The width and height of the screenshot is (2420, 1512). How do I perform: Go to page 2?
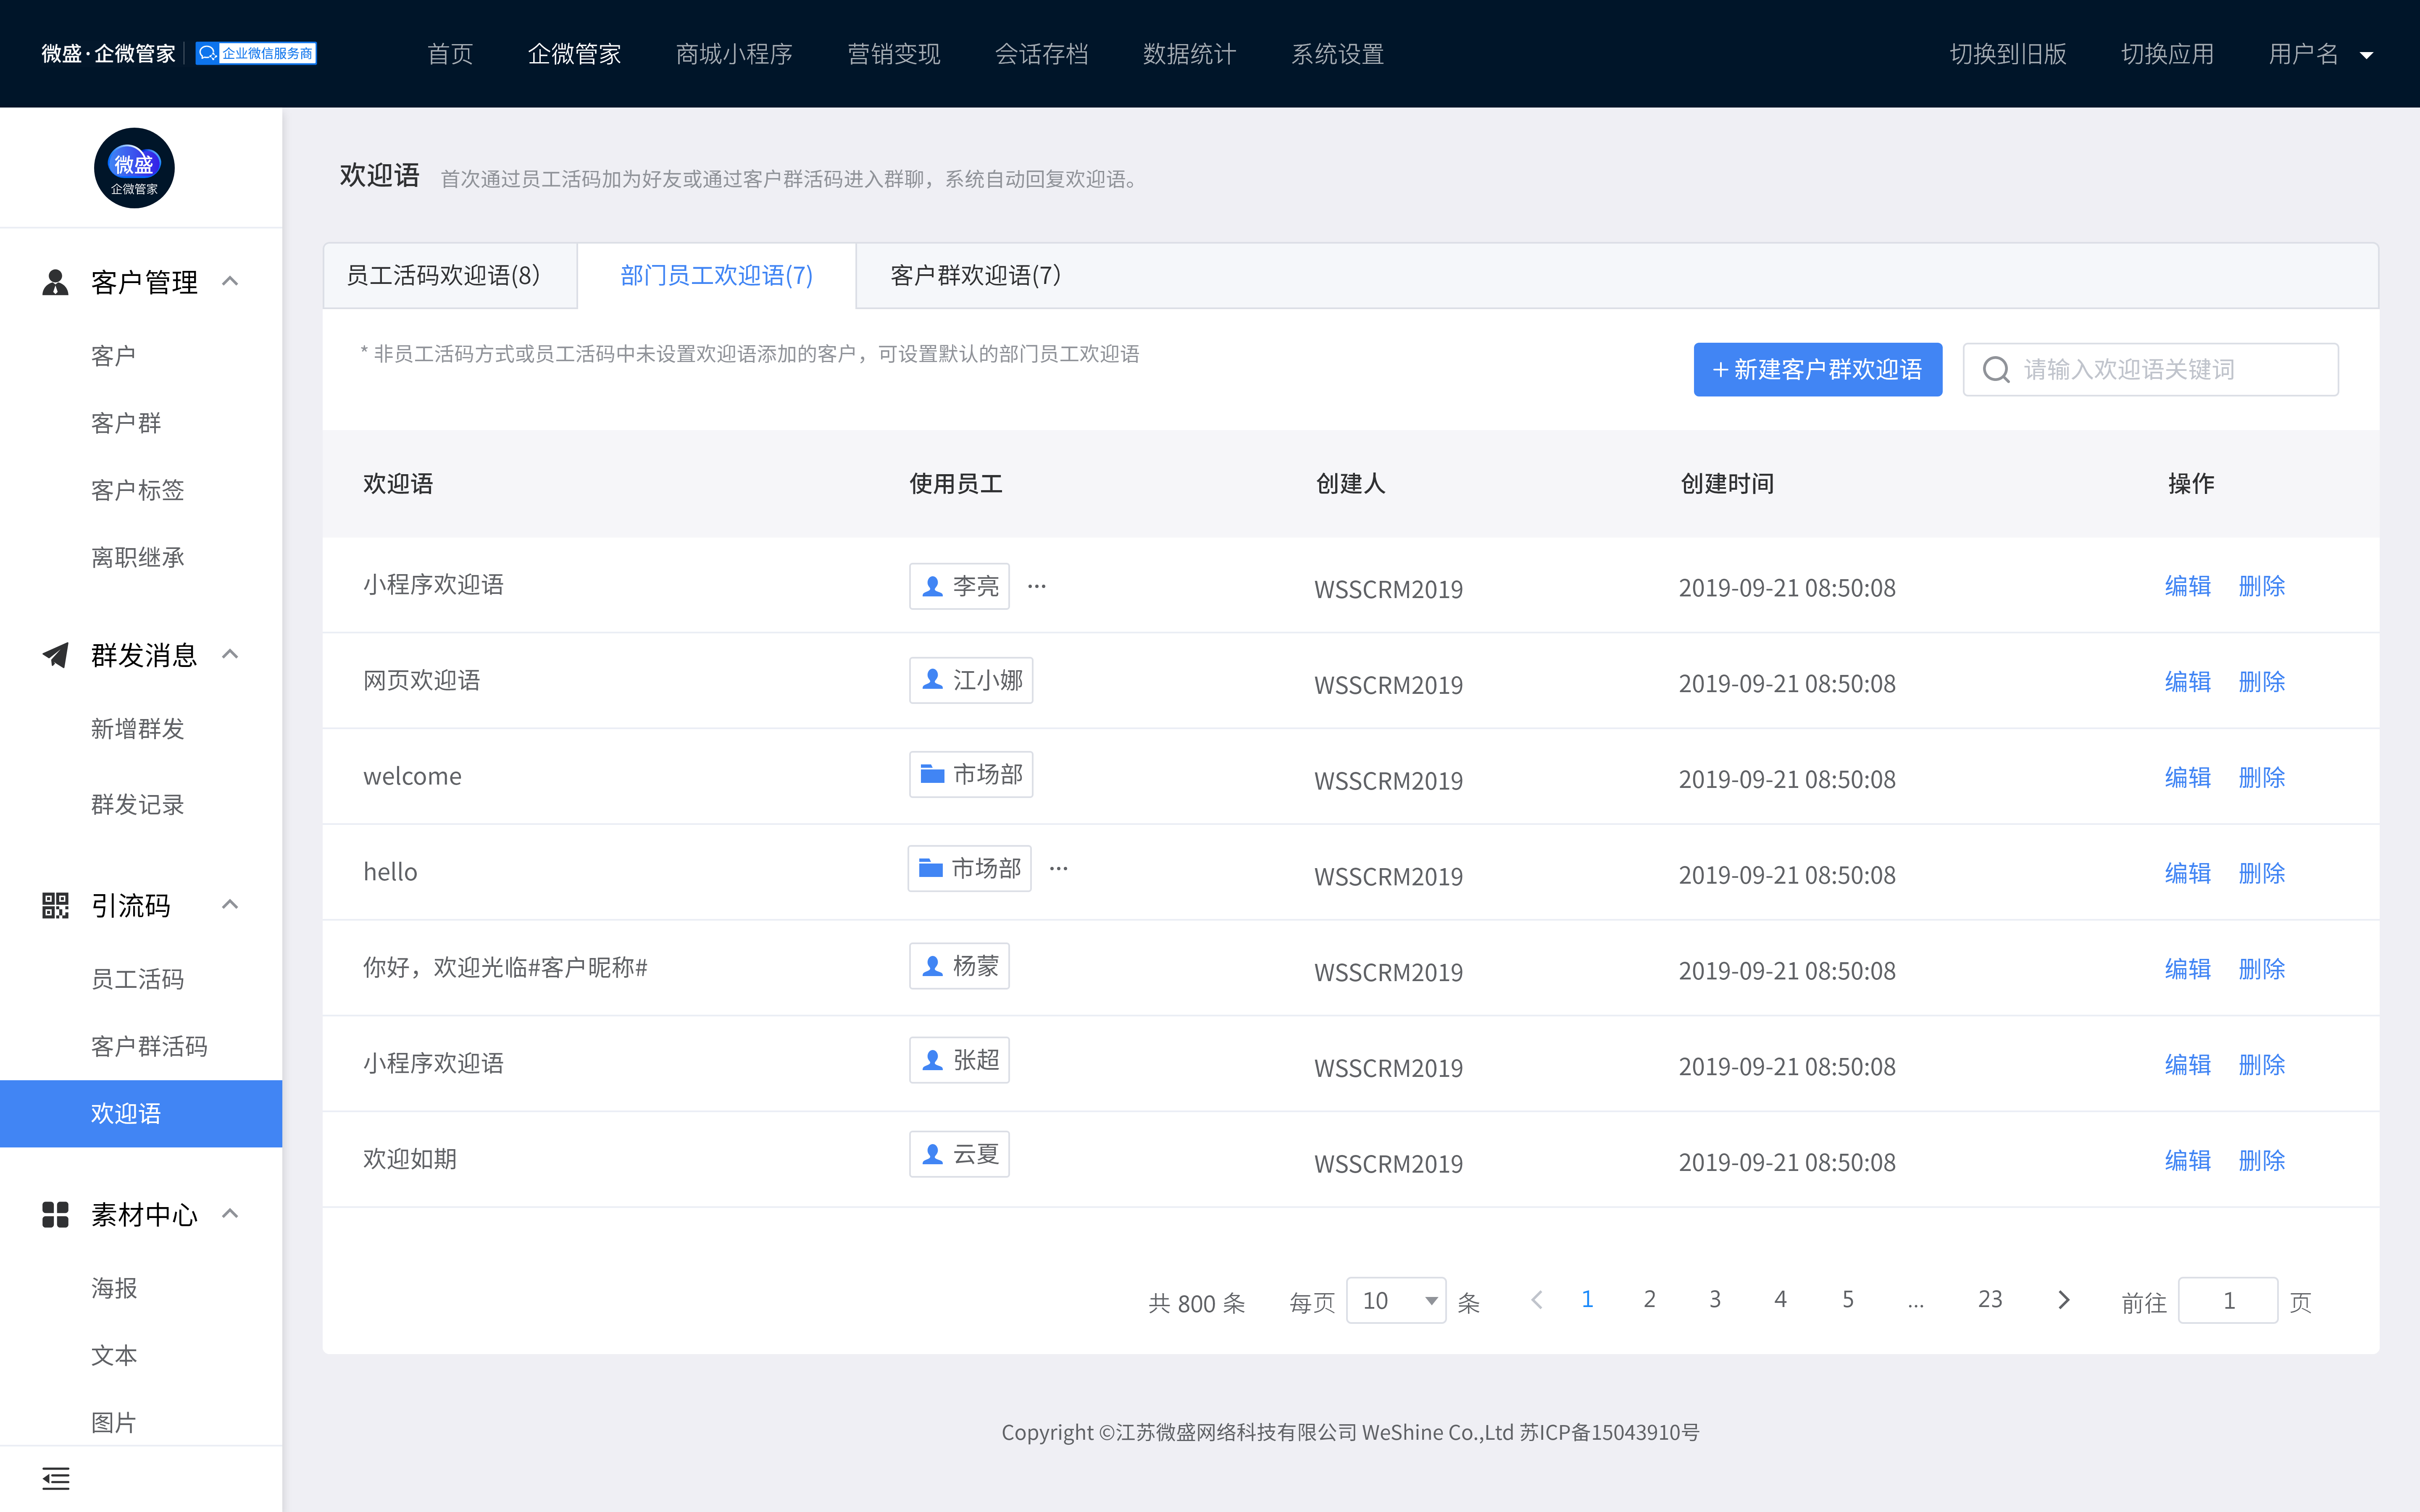coord(1650,1300)
